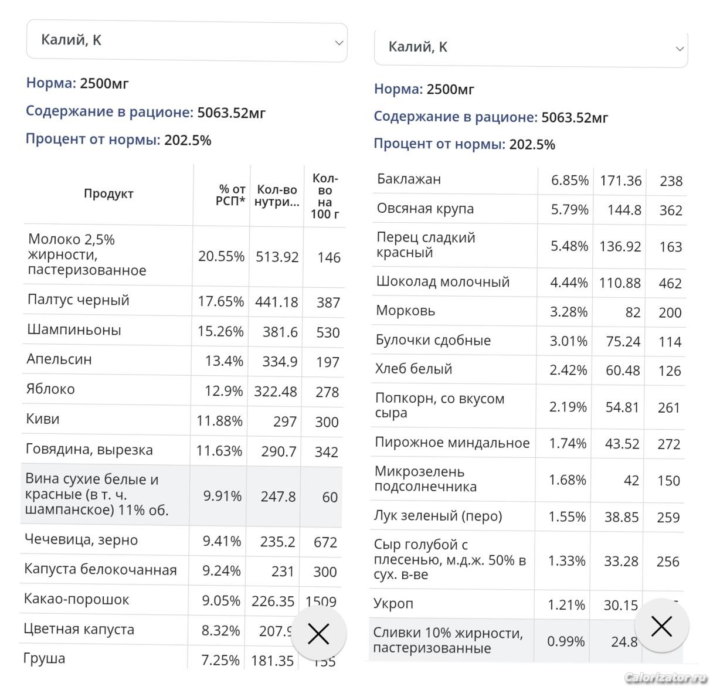Sort by the Продукт column header

click(108, 194)
